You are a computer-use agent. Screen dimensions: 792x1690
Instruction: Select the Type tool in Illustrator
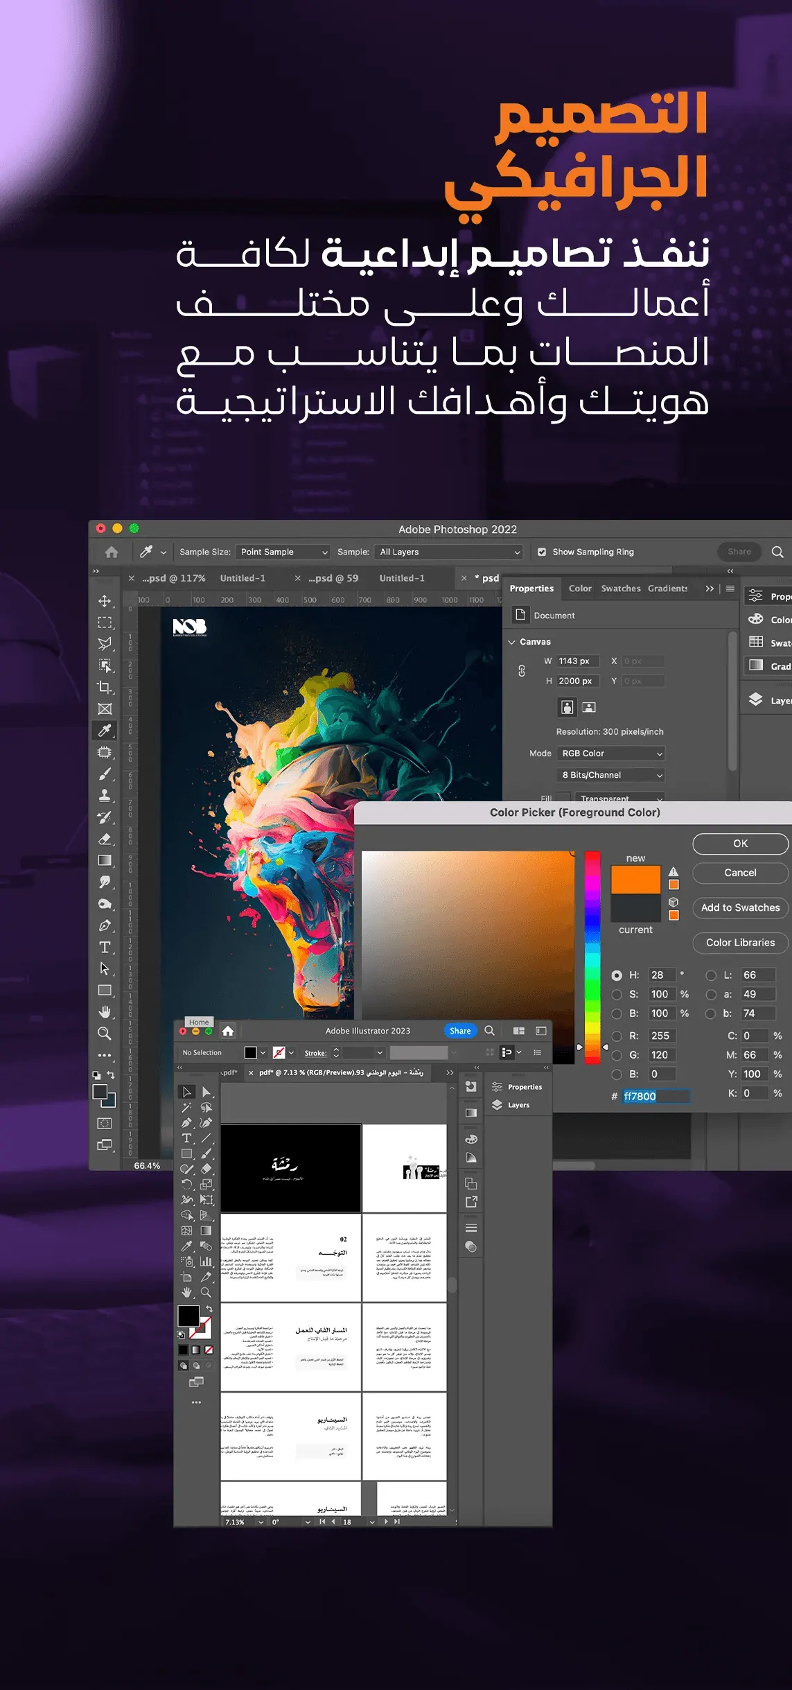(x=186, y=1138)
